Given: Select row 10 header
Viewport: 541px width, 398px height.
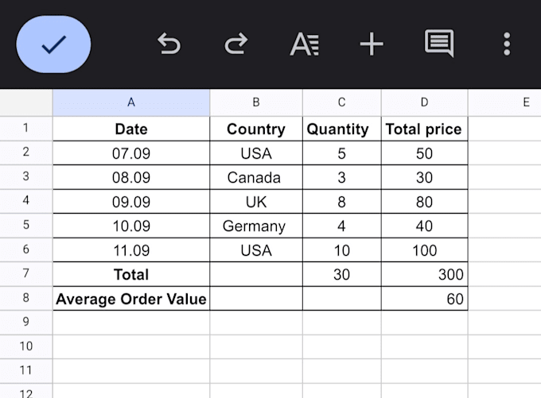Looking at the screenshot, I should coord(26,346).
